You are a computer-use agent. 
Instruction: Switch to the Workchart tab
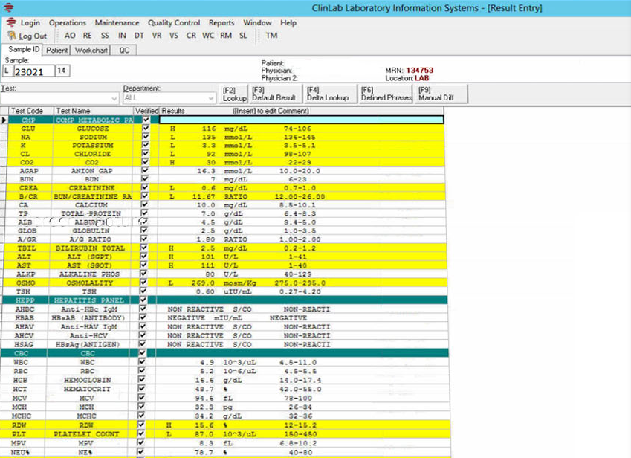[91, 51]
